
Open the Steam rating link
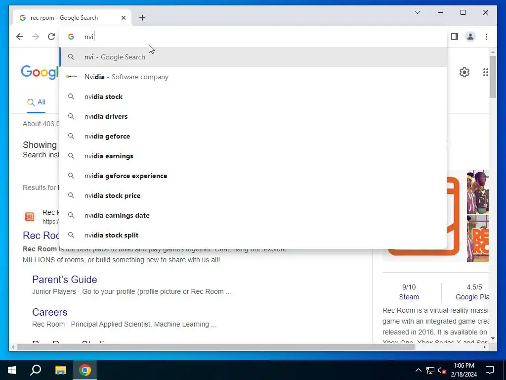[409, 297]
